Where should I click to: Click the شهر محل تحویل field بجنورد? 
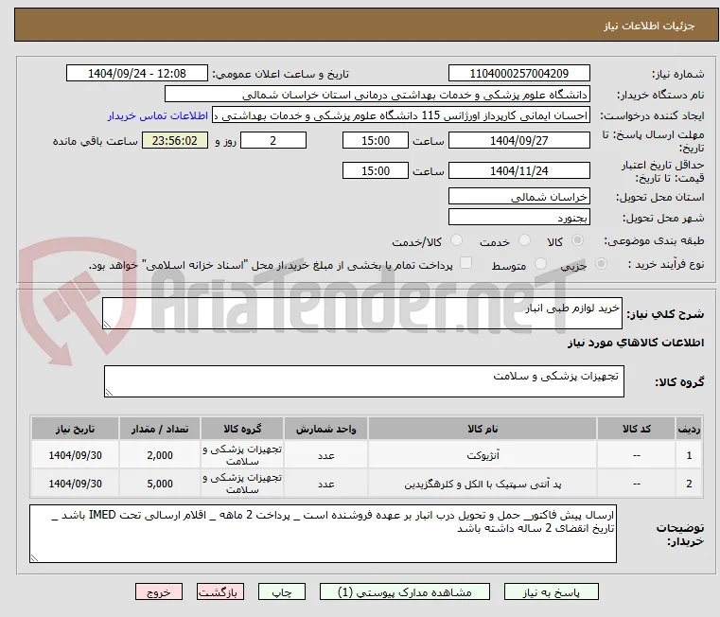tap(518, 218)
